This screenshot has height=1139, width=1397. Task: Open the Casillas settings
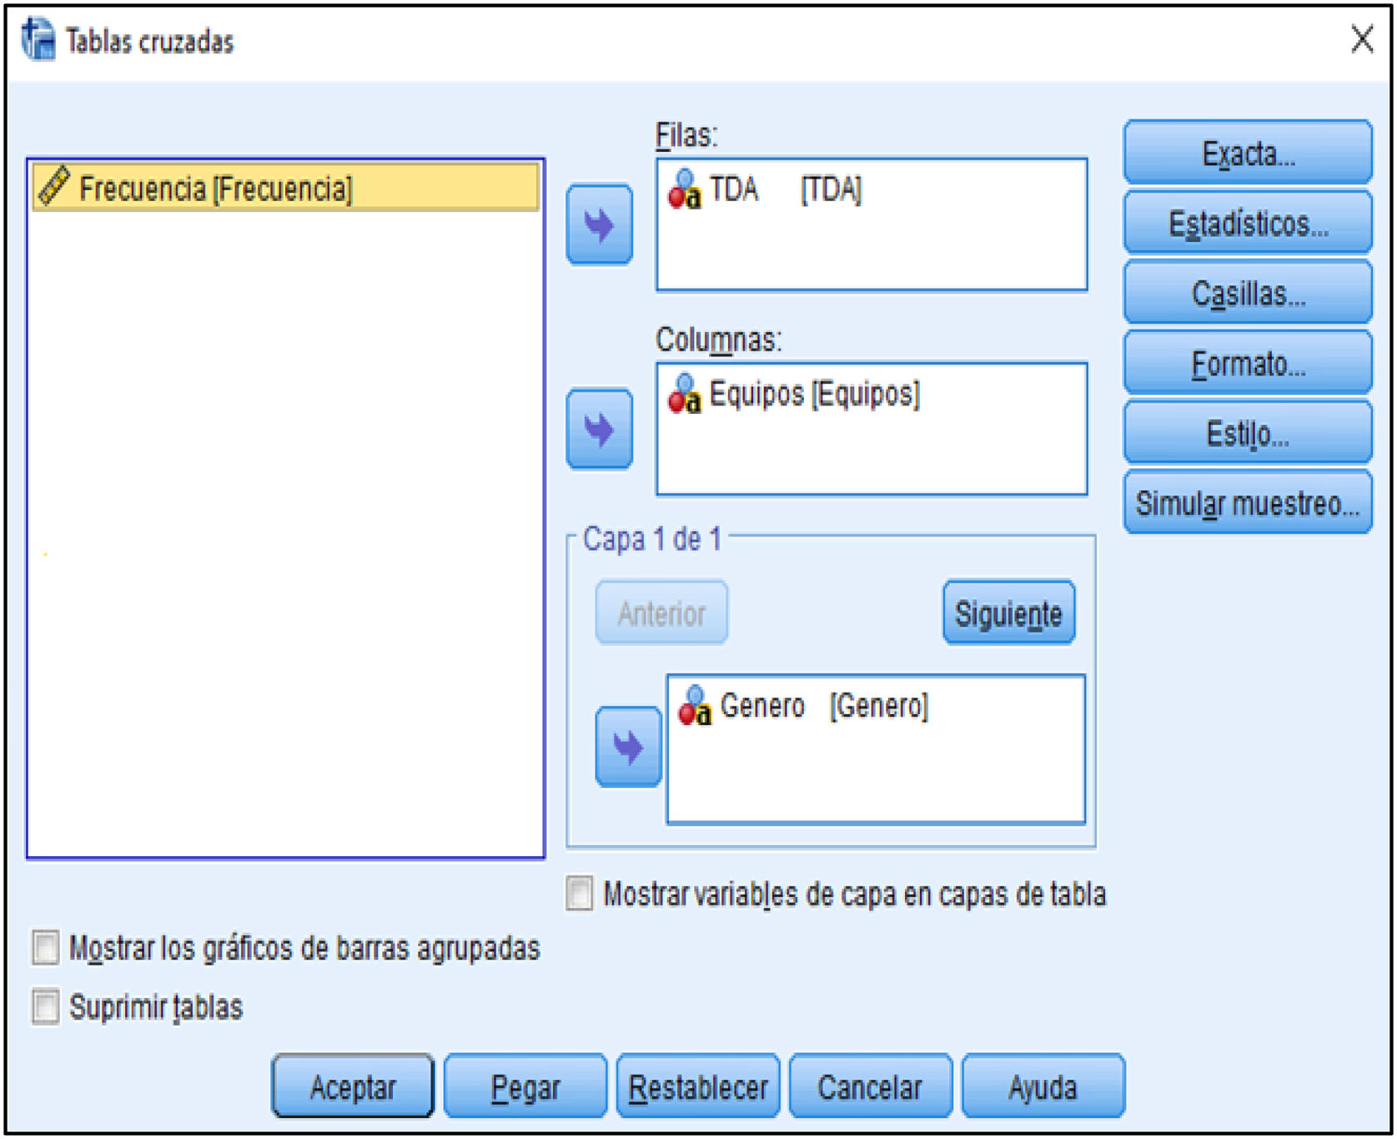click(x=1248, y=293)
